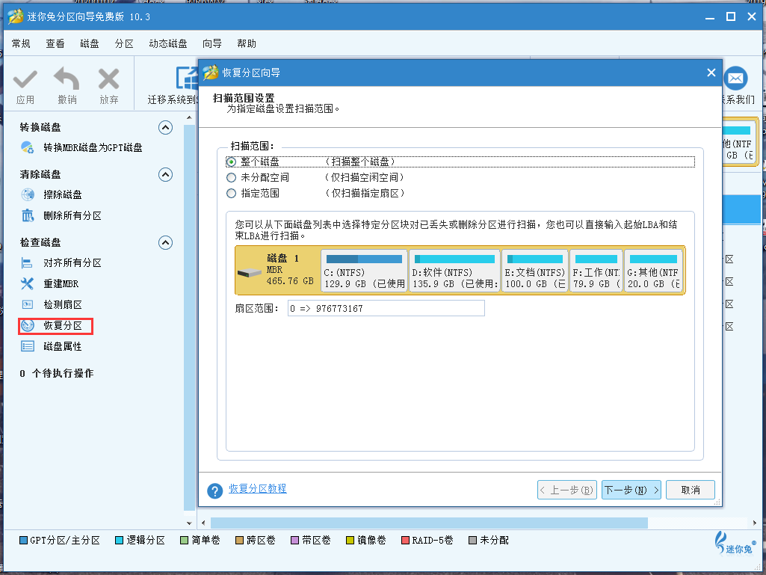This screenshot has height=575, width=766.
Task: Select the 未分配空间 radio button
Action: (231, 177)
